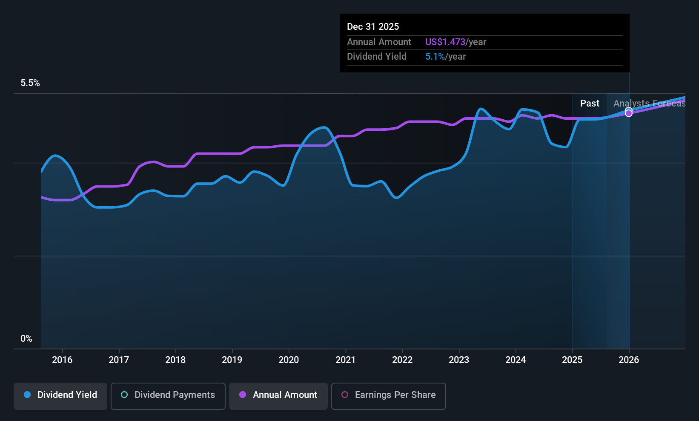Click the US$1.473 annual amount value
The width and height of the screenshot is (699, 421).
tap(445, 42)
